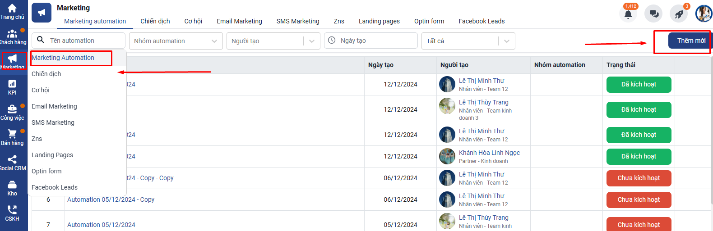Image resolution: width=713 pixels, height=231 pixels.
Task: Open KPI chart icon in sidebar
Action: (12, 84)
